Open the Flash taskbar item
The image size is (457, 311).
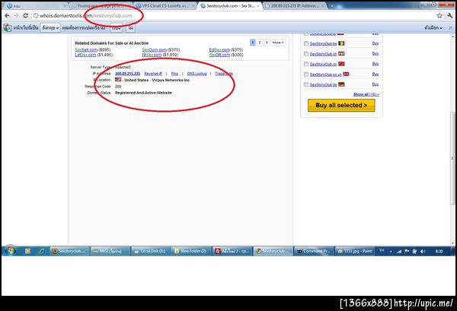click(232, 251)
